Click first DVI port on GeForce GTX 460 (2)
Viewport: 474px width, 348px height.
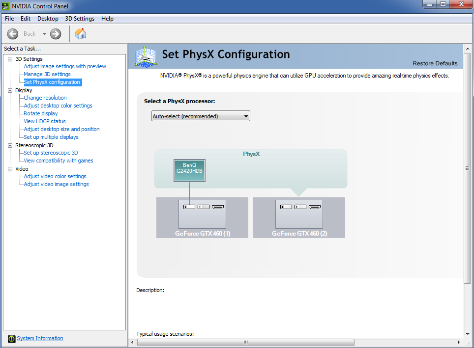click(286, 207)
